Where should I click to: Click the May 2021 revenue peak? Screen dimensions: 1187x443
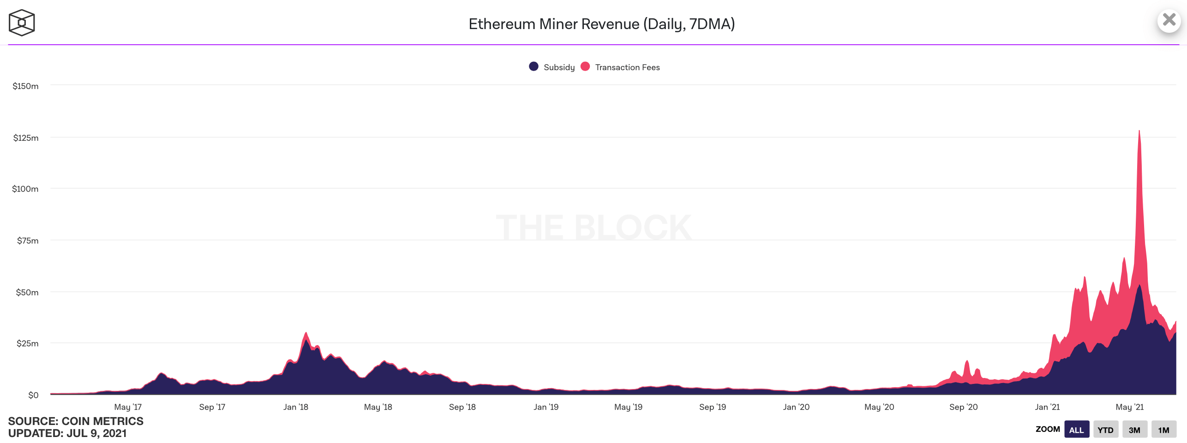1139,132
